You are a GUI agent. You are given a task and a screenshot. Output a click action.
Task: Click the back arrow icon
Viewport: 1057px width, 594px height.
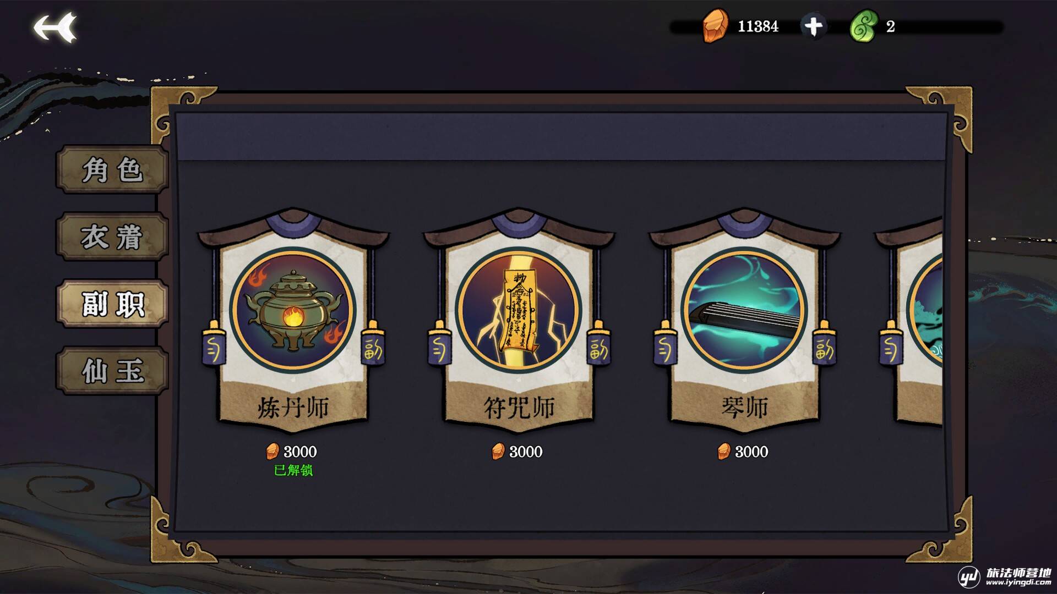click(55, 27)
